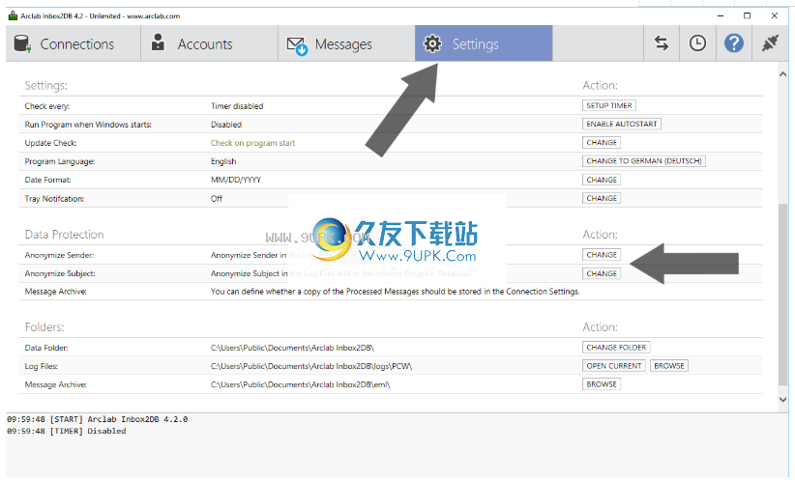The width and height of the screenshot is (795, 480).
Task: Click the CHANGE FOLDER button
Action: (x=616, y=348)
